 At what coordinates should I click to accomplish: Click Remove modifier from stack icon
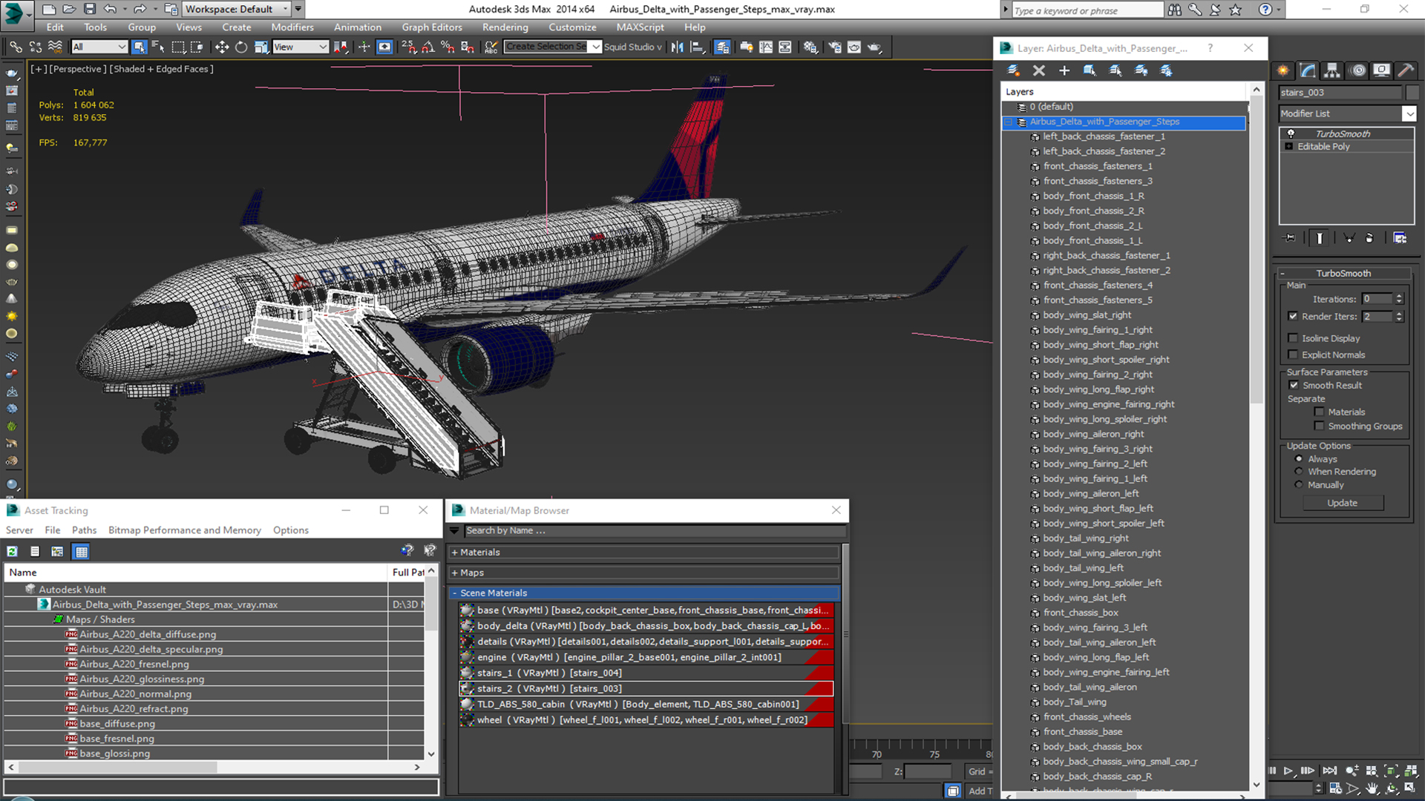[x=1369, y=238]
